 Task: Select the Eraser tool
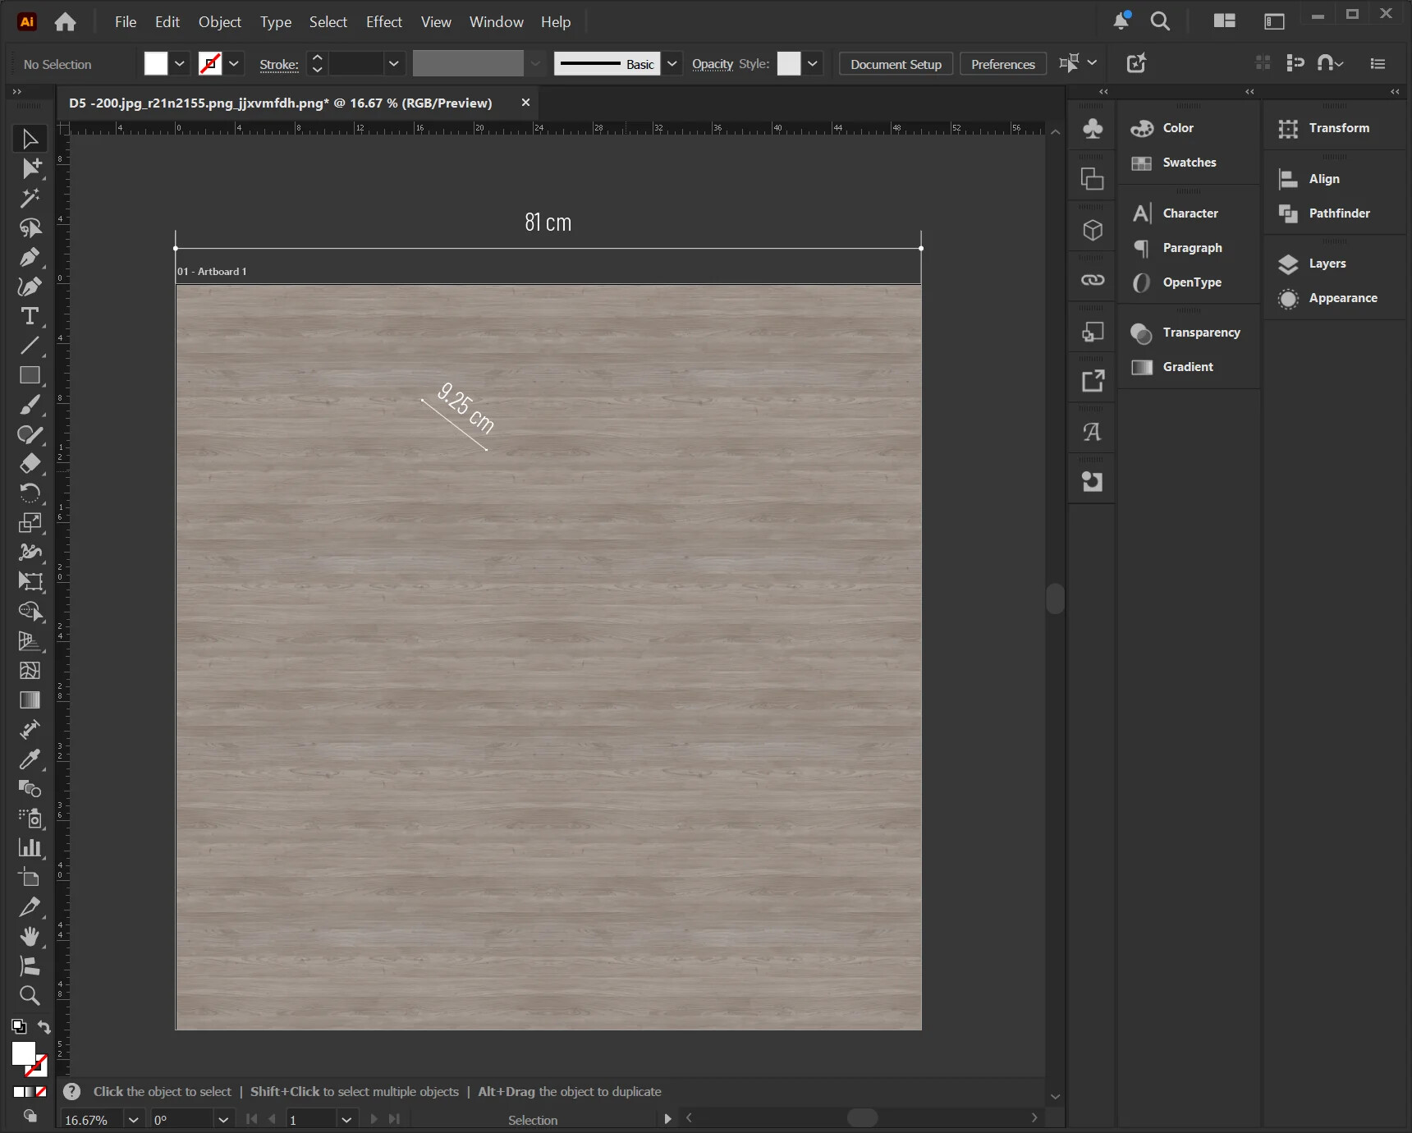(x=30, y=464)
